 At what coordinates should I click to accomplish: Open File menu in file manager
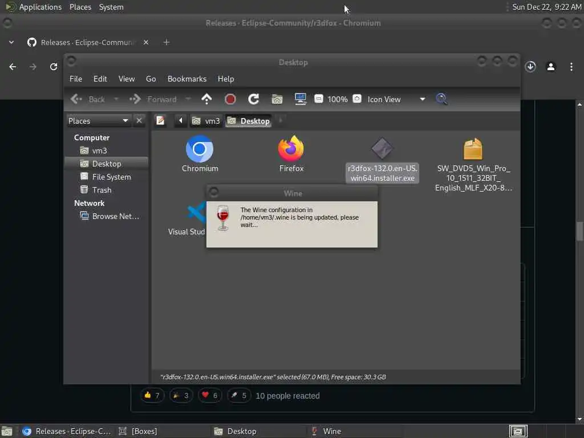[x=76, y=79]
